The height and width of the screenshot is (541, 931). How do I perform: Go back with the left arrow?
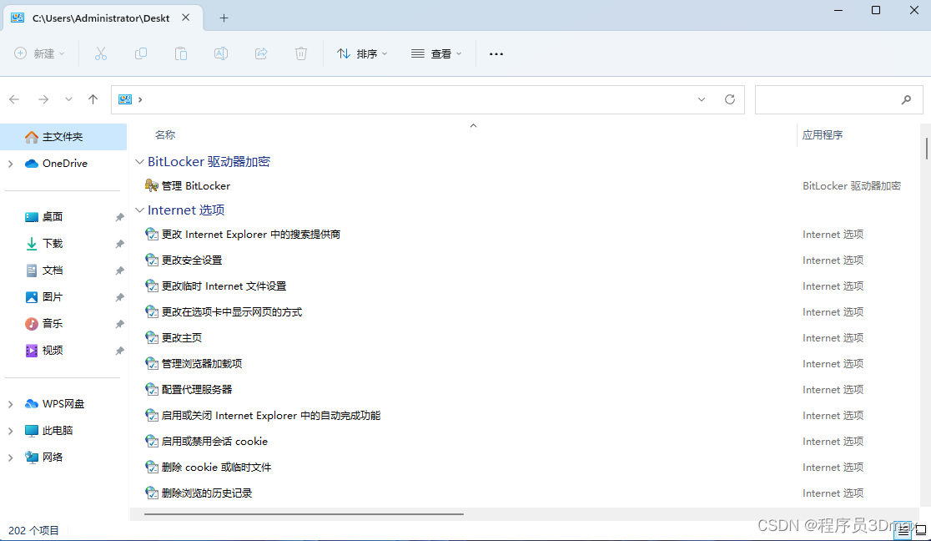(x=14, y=99)
